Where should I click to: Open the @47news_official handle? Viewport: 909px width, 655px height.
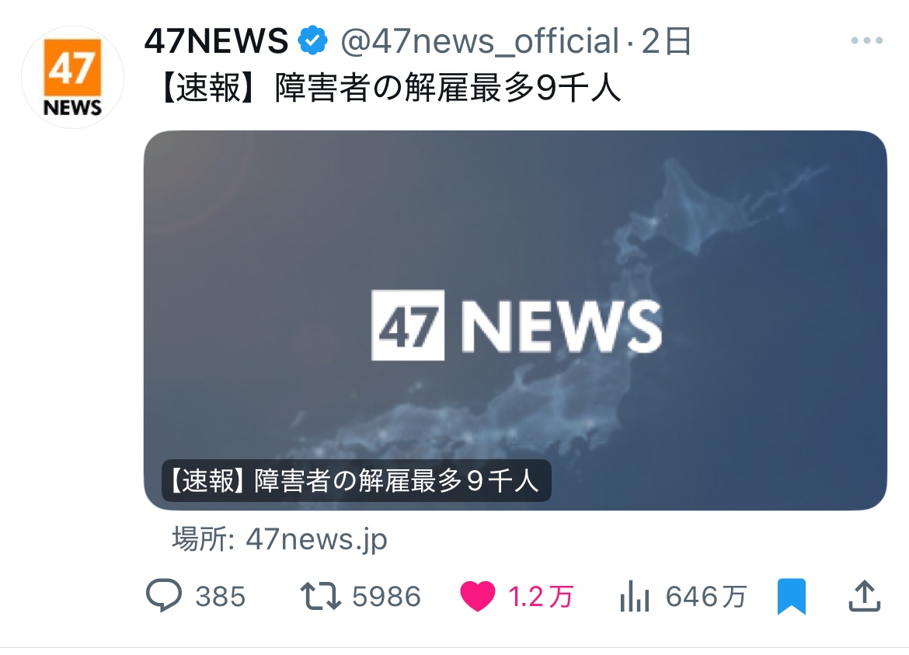point(480,42)
